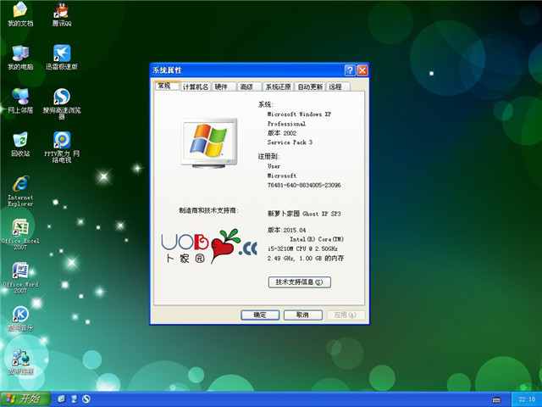This screenshot has height=407, width=542.
Task: Confirm with the 确定 button
Action: point(260,315)
